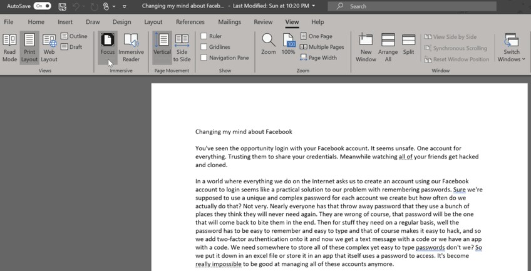
Task: Show Multiple Pages zoom
Action: [322, 47]
